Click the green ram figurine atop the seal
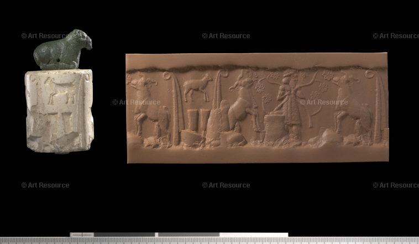This screenshot has height=244, width=419. click(62, 50)
